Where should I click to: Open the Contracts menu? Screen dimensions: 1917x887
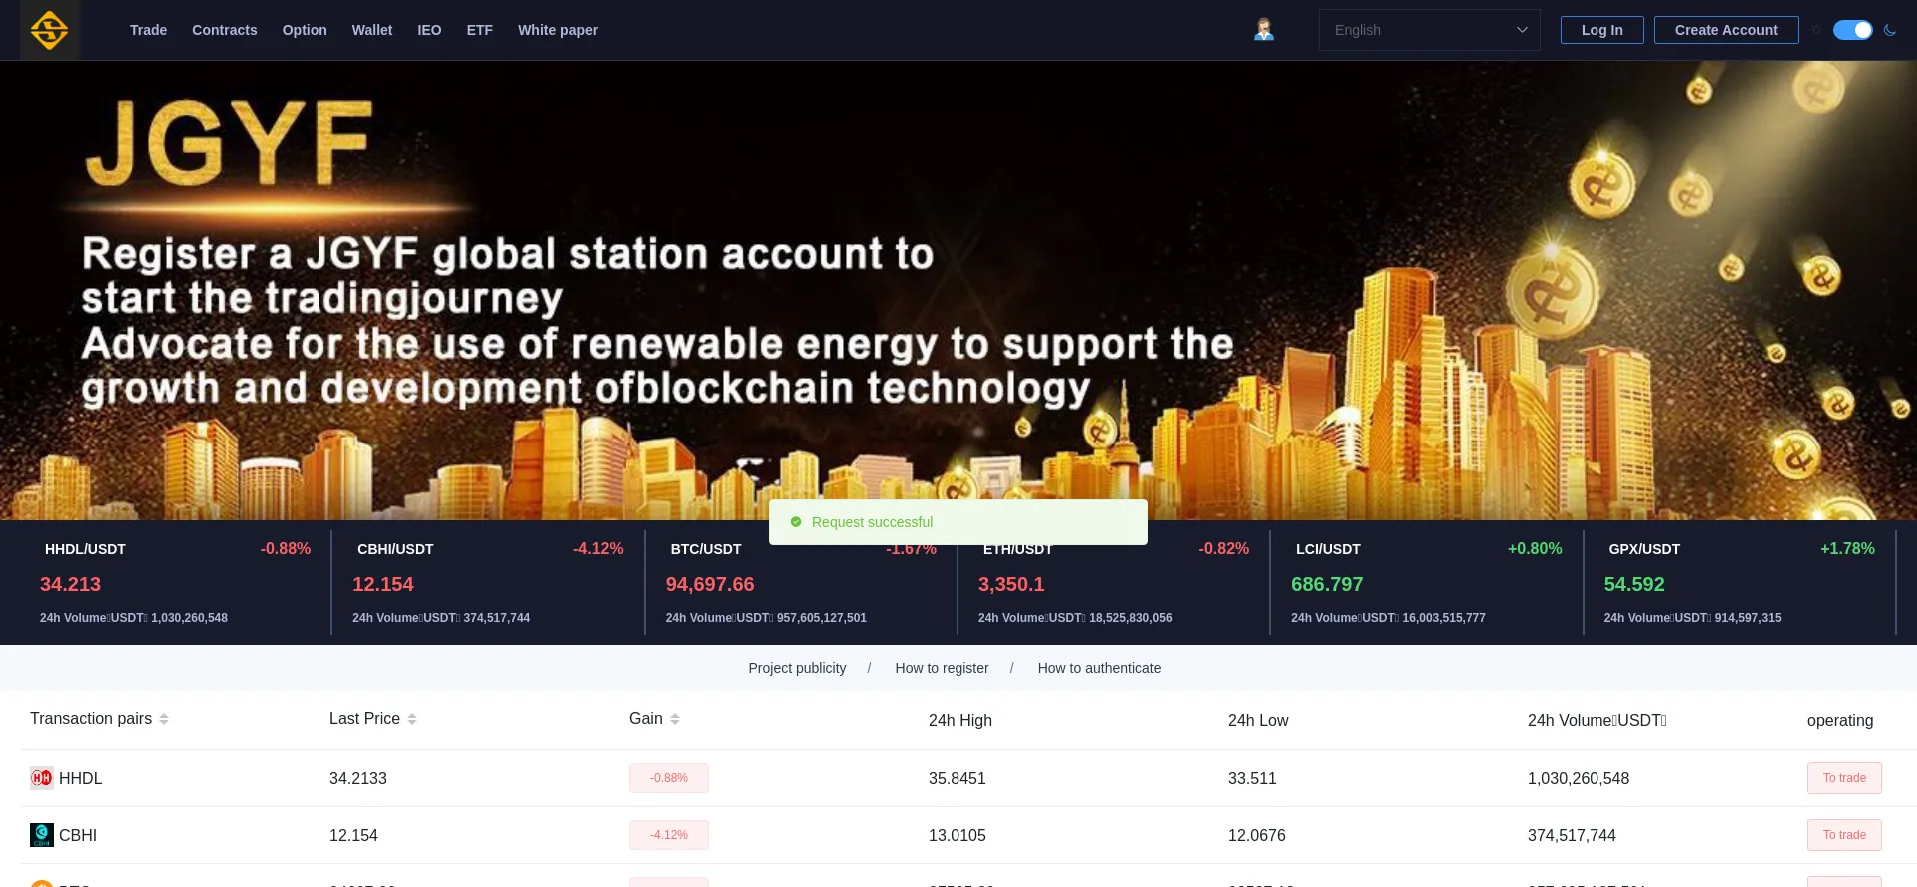click(225, 30)
